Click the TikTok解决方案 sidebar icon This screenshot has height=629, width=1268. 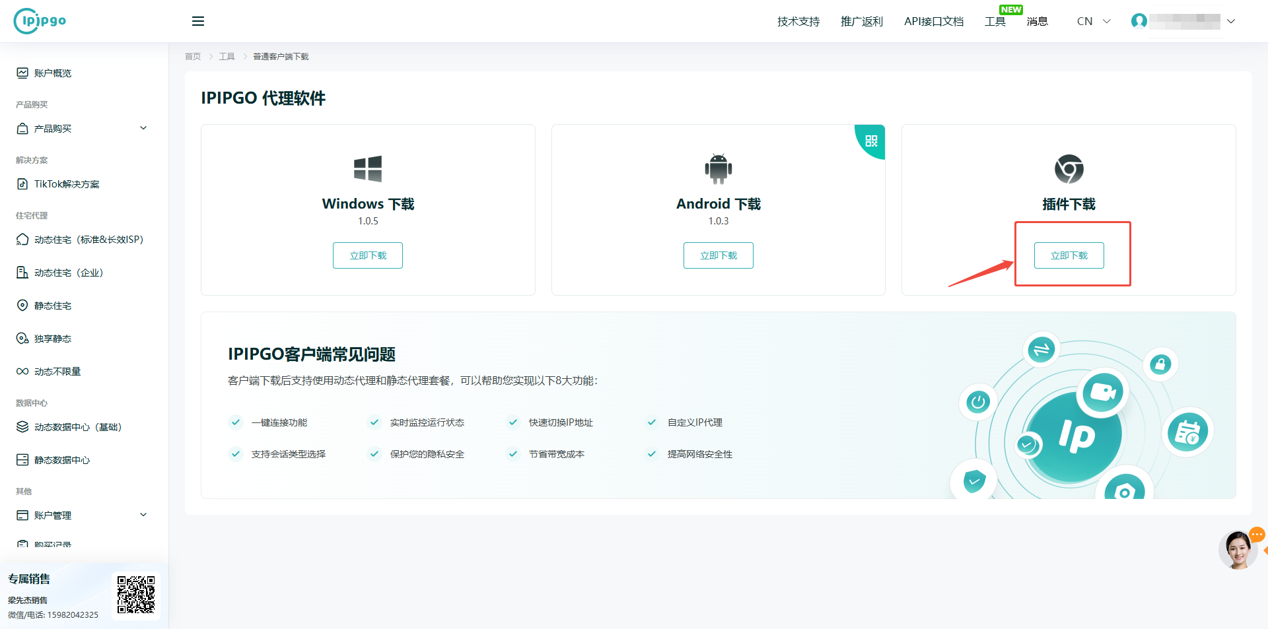(22, 183)
